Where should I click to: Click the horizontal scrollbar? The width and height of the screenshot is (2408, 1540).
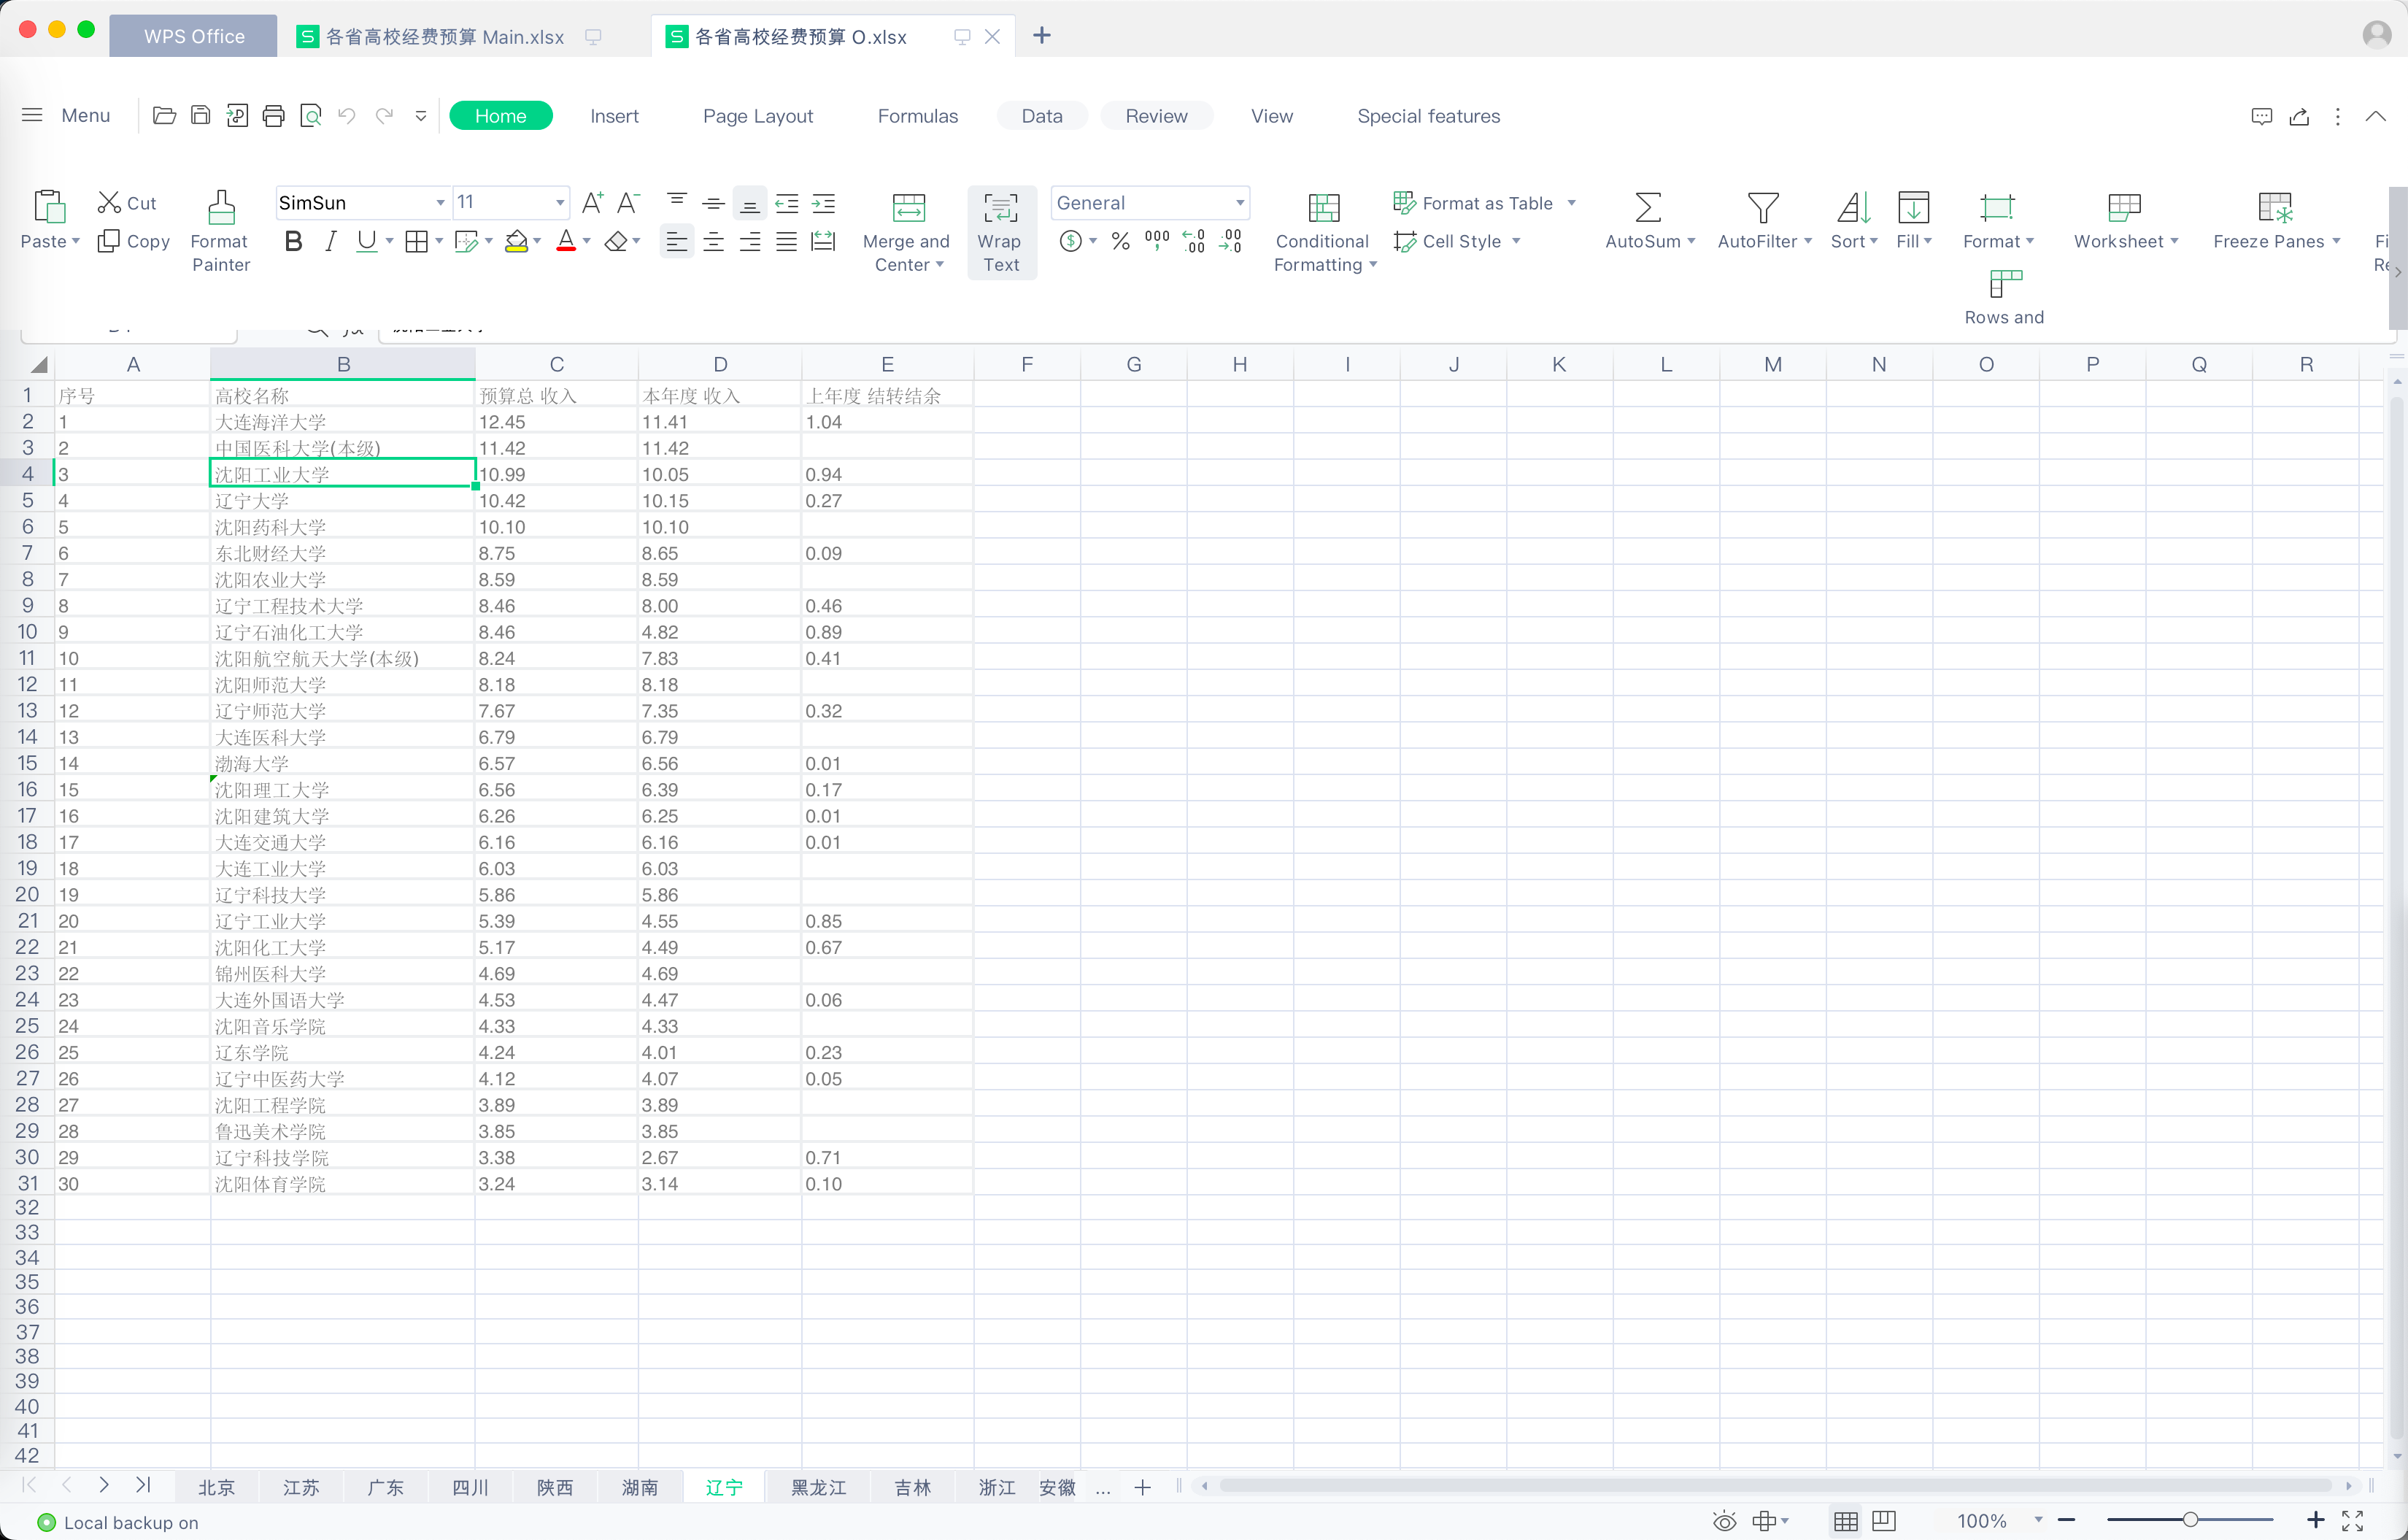click(x=1775, y=1486)
